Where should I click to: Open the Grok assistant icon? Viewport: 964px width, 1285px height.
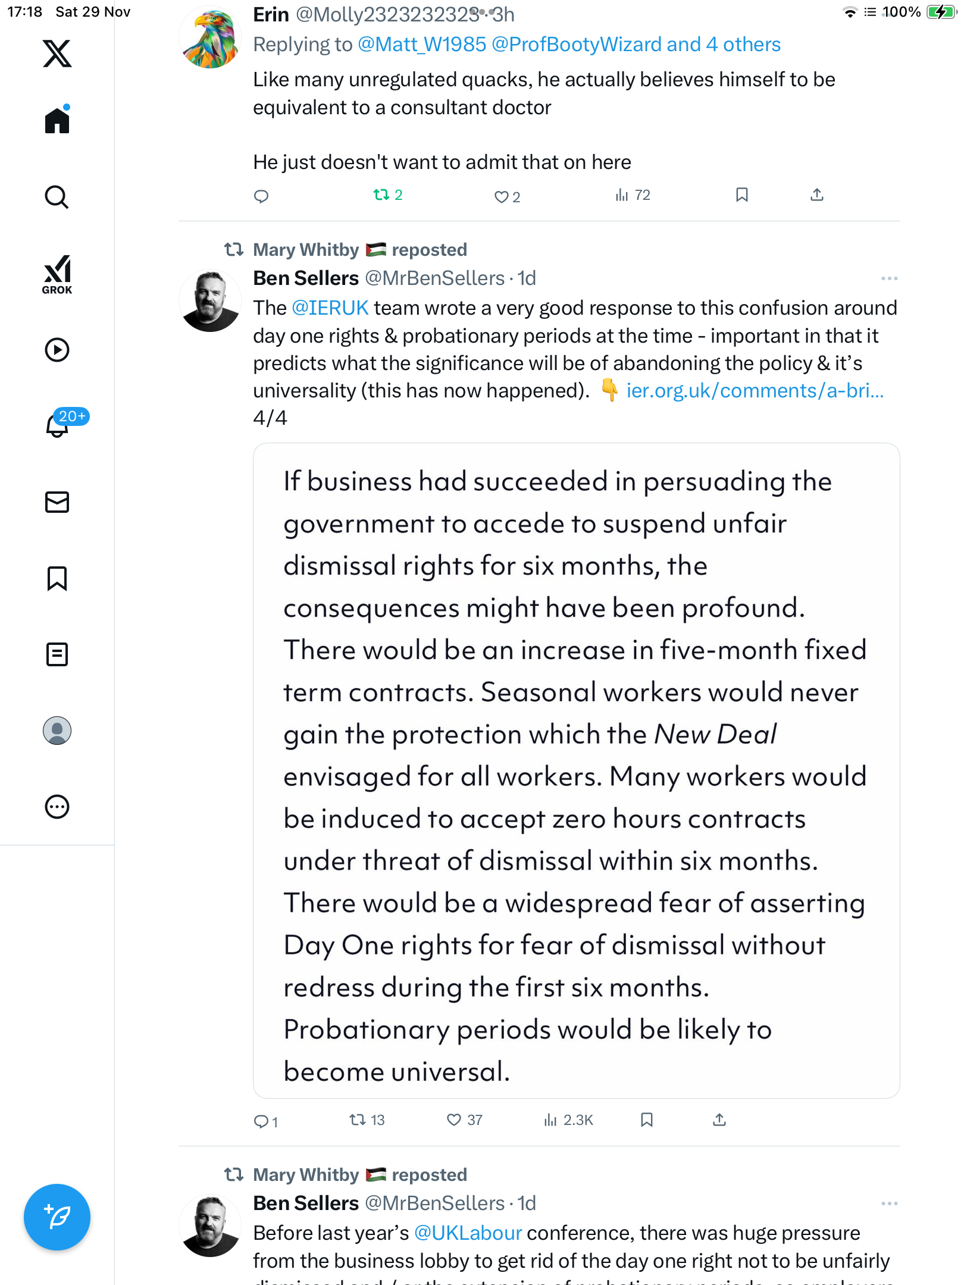point(57,274)
